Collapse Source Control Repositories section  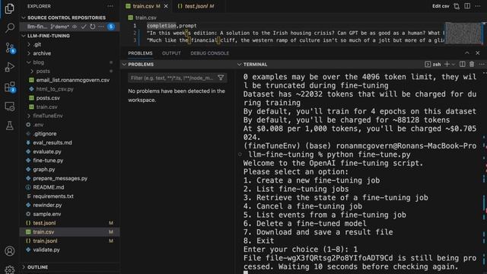click(24, 18)
